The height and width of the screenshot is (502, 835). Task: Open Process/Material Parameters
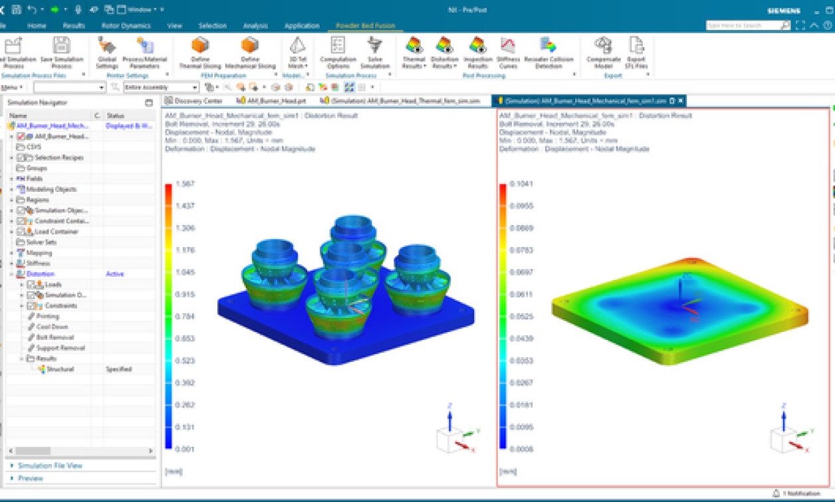[145, 53]
